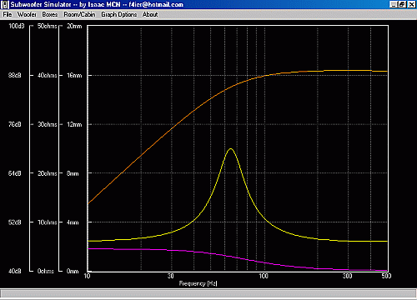Click the 30 tick on frequency axis
This screenshot has height=300, width=417.
[170, 276]
